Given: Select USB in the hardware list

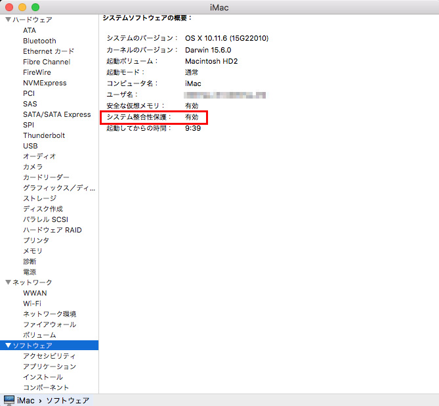Looking at the screenshot, I should (x=30, y=146).
